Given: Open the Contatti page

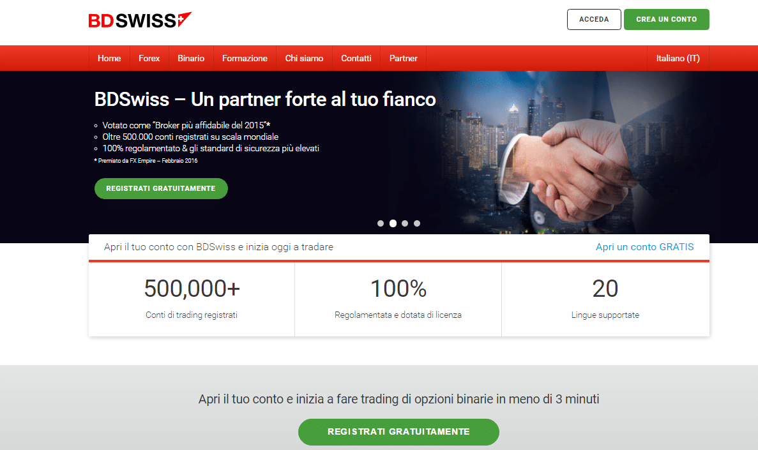Looking at the screenshot, I should 356,58.
